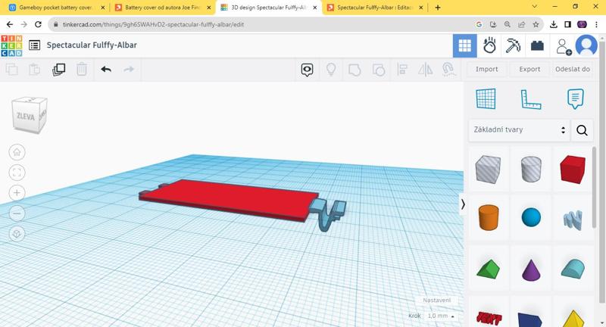Image resolution: width=606 pixels, height=327 pixels.
Task: Click the Fit all in view button
Action: click(17, 173)
